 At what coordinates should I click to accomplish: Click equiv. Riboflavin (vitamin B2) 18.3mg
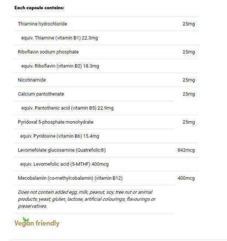(60, 66)
